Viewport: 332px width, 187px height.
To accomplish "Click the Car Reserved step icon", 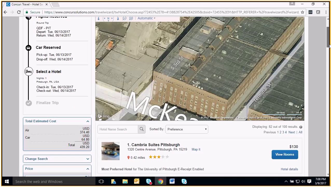I will [29, 48].
